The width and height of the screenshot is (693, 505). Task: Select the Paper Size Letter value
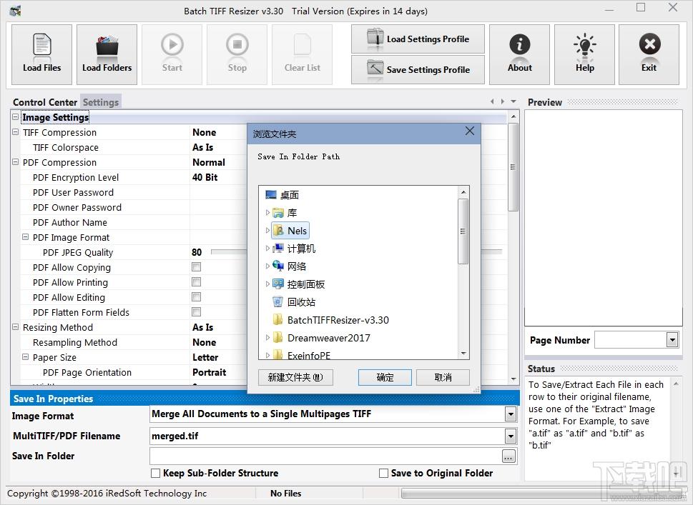[205, 357]
